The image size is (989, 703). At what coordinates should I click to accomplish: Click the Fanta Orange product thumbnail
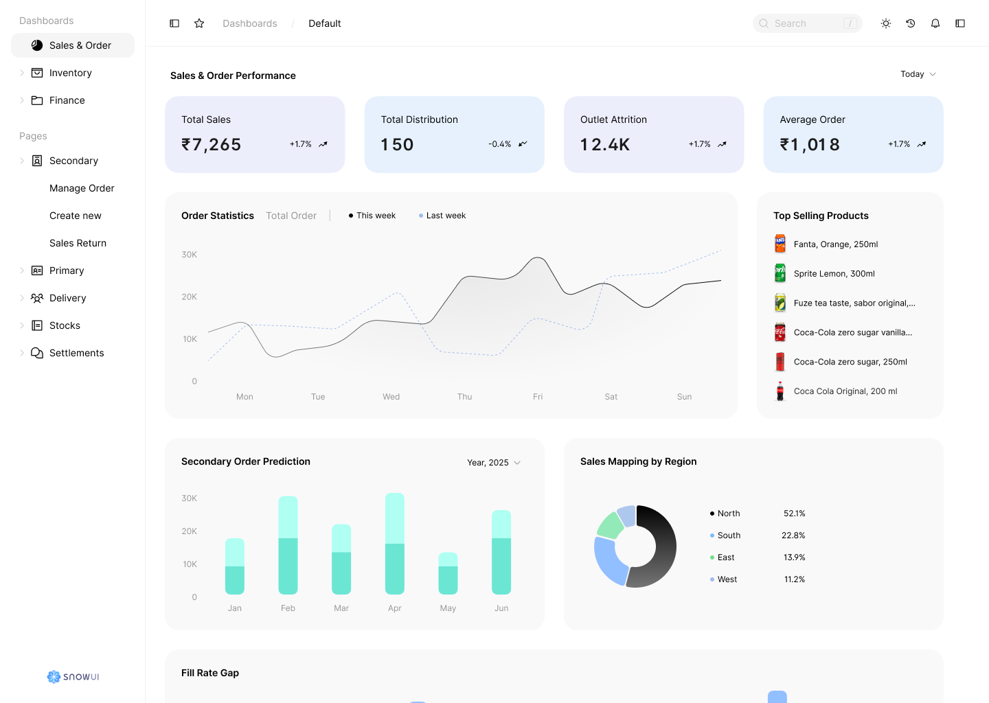[x=780, y=244]
